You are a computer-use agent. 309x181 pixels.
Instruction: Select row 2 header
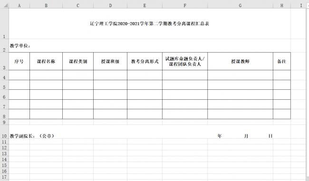coord(4,46)
